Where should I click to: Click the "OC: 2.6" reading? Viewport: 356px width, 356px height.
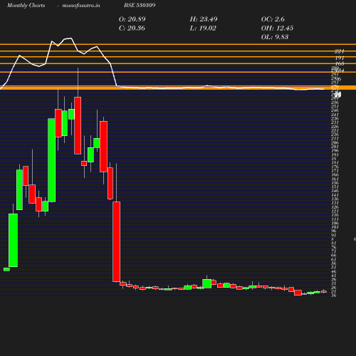273,19
